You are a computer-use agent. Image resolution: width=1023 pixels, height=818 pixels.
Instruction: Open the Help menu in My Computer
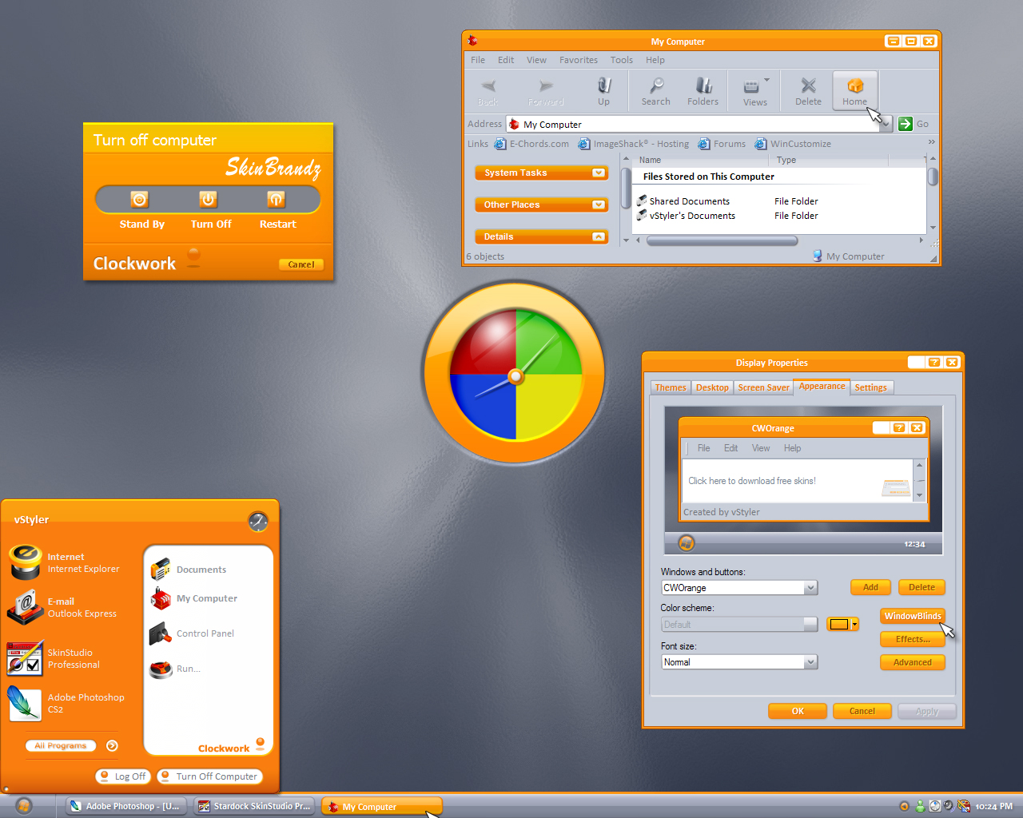655,60
